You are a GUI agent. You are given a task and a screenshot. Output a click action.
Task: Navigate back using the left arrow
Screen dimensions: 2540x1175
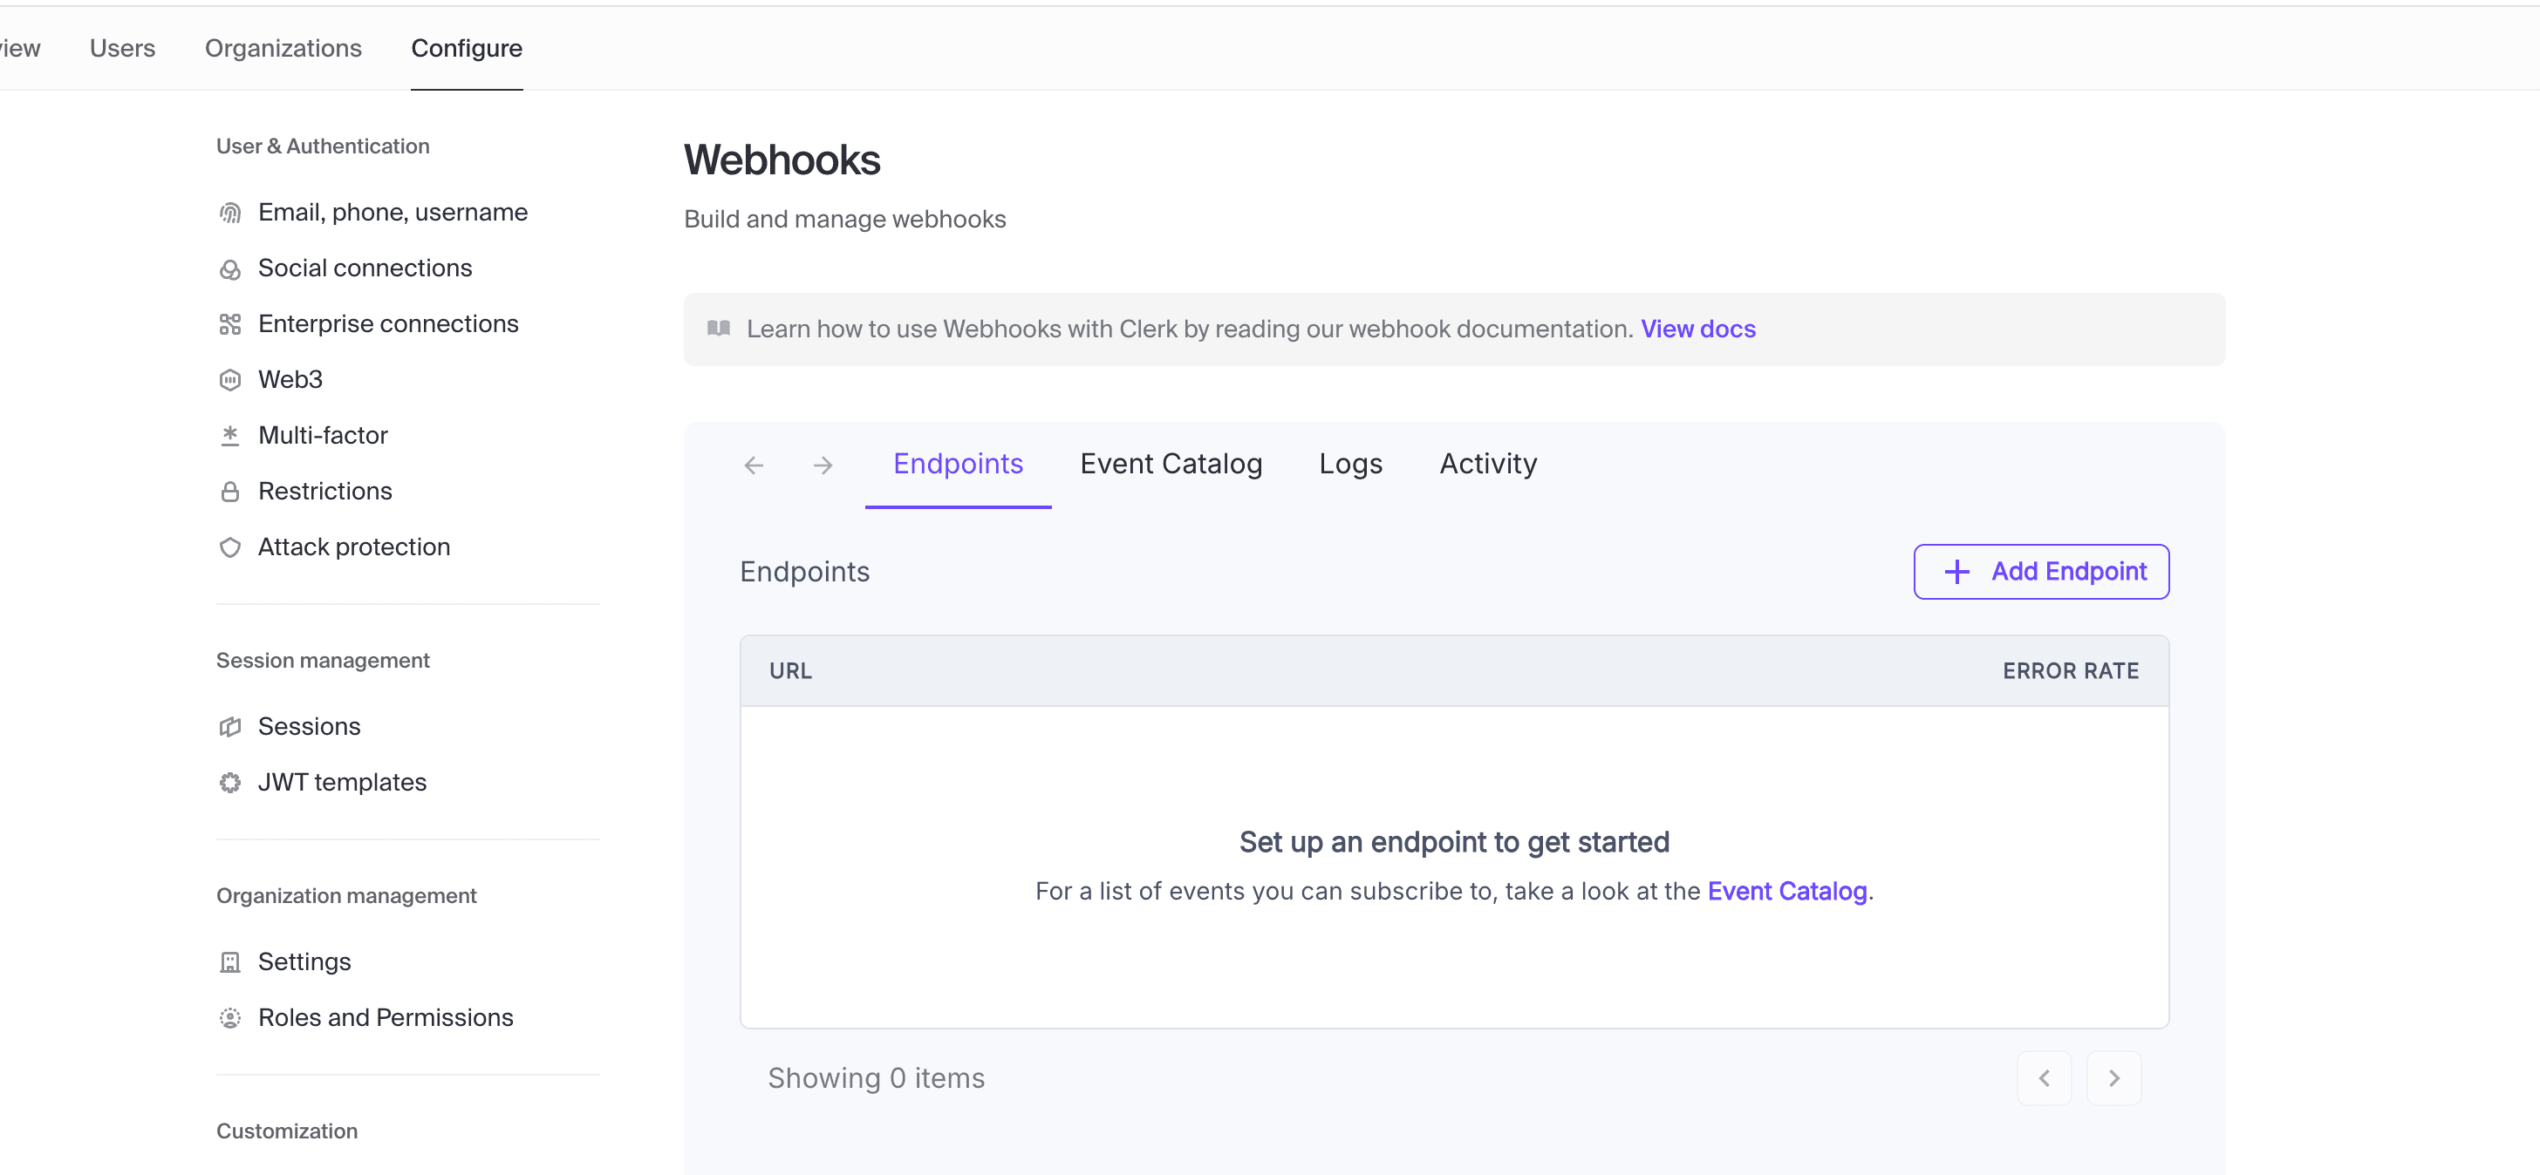coord(754,465)
